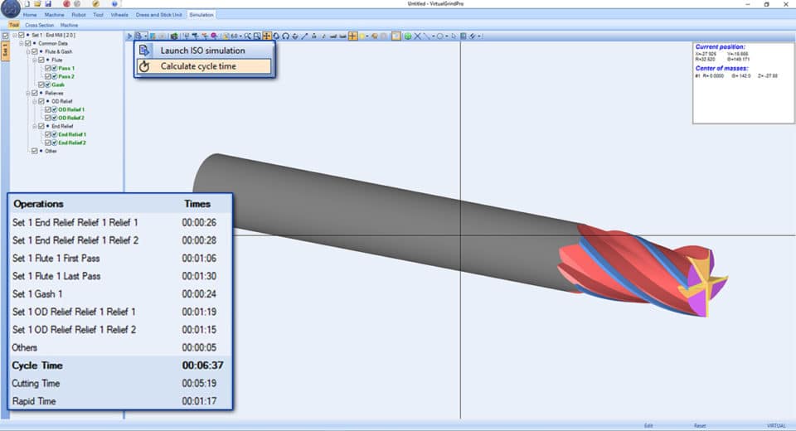Screen dimensions: 796x431
Task: Switch to the Cross Section sub-tab
Action: [40, 25]
